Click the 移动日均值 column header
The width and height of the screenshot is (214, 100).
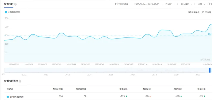81,89
